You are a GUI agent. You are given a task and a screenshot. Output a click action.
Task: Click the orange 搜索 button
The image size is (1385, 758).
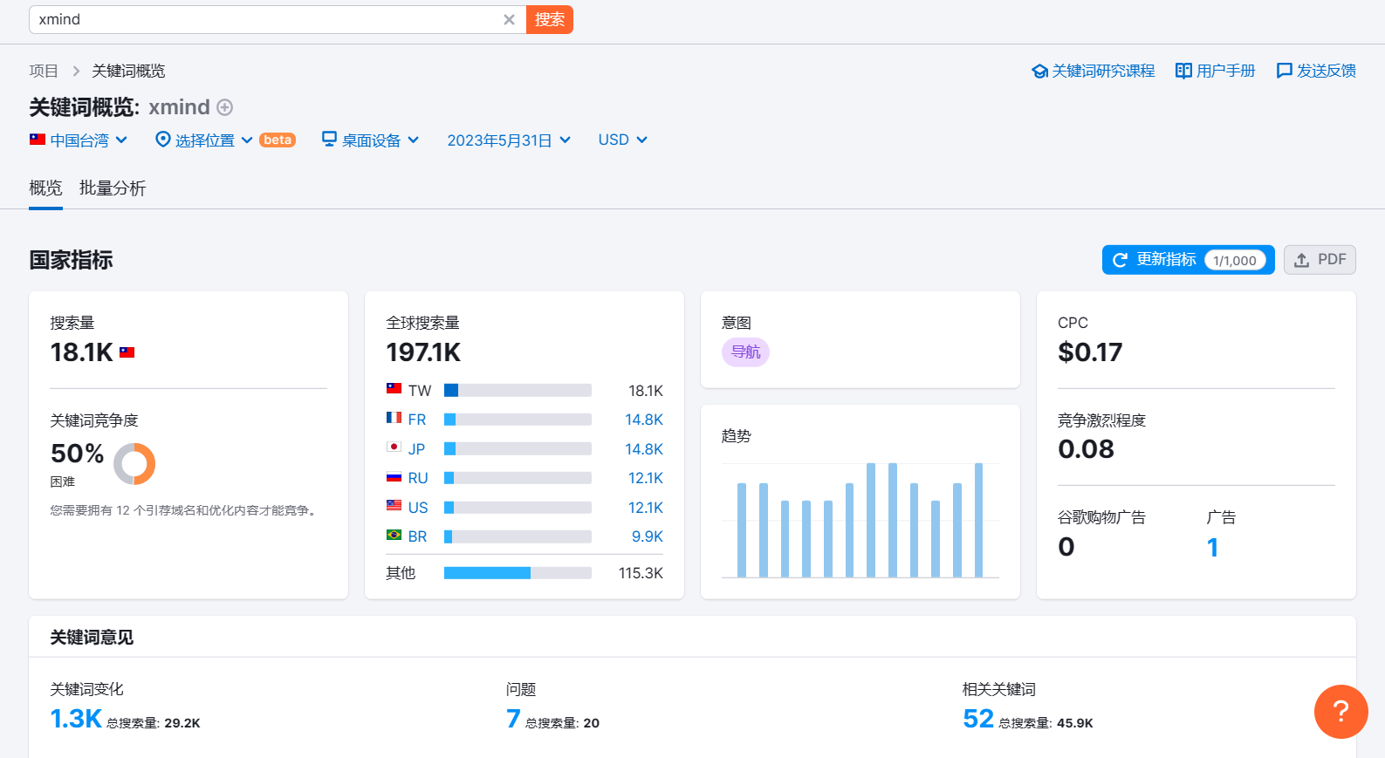pyautogui.click(x=550, y=19)
